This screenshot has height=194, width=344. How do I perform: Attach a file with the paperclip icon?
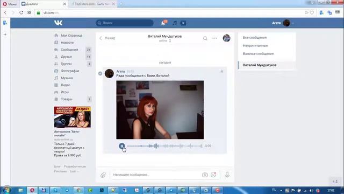tap(103, 175)
